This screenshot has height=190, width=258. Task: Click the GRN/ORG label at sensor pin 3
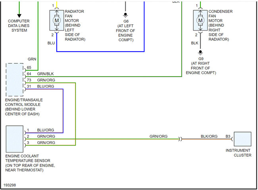click(x=46, y=143)
